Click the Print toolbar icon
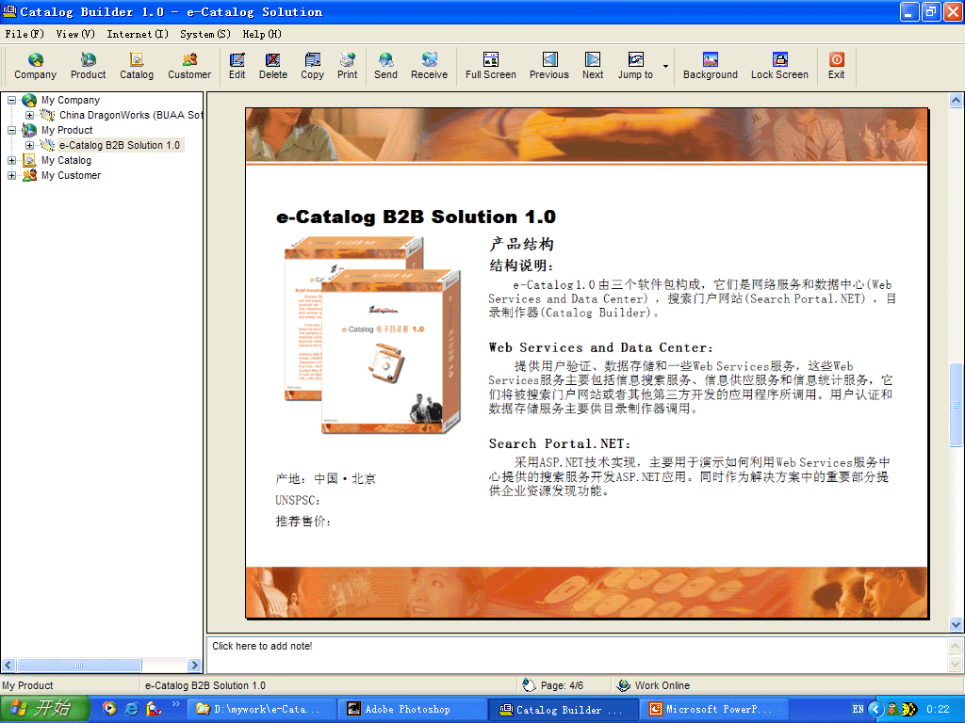The height and width of the screenshot is (723, 965). (x=347, y=66)
